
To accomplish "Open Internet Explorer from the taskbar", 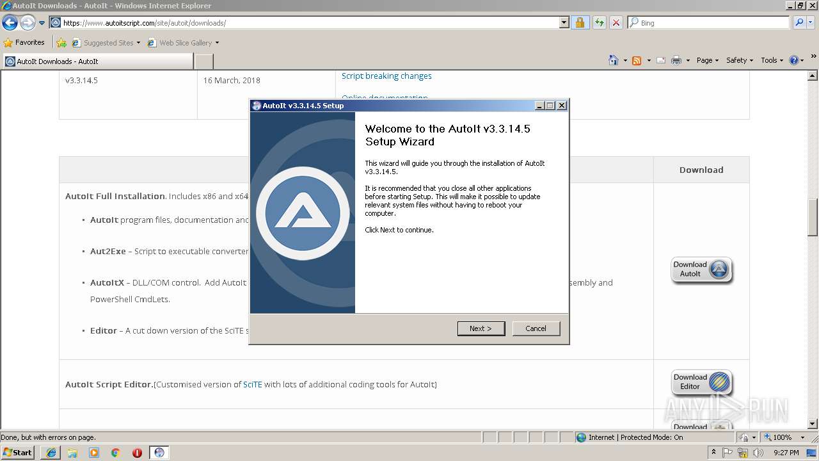I will (51, 453).
